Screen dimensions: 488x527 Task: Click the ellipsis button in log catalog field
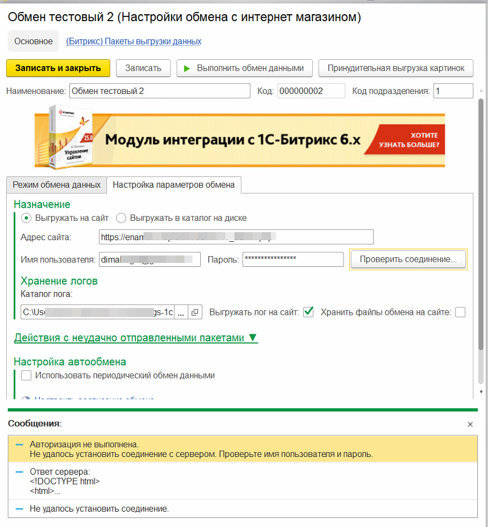180,312
